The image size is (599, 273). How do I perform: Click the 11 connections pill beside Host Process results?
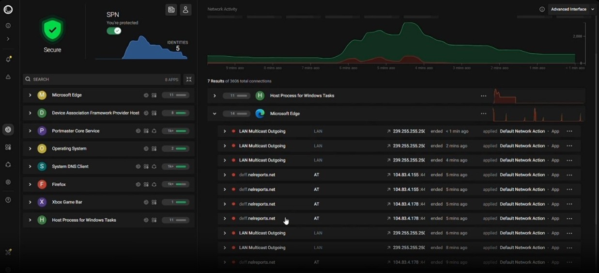tap(236, 96)
